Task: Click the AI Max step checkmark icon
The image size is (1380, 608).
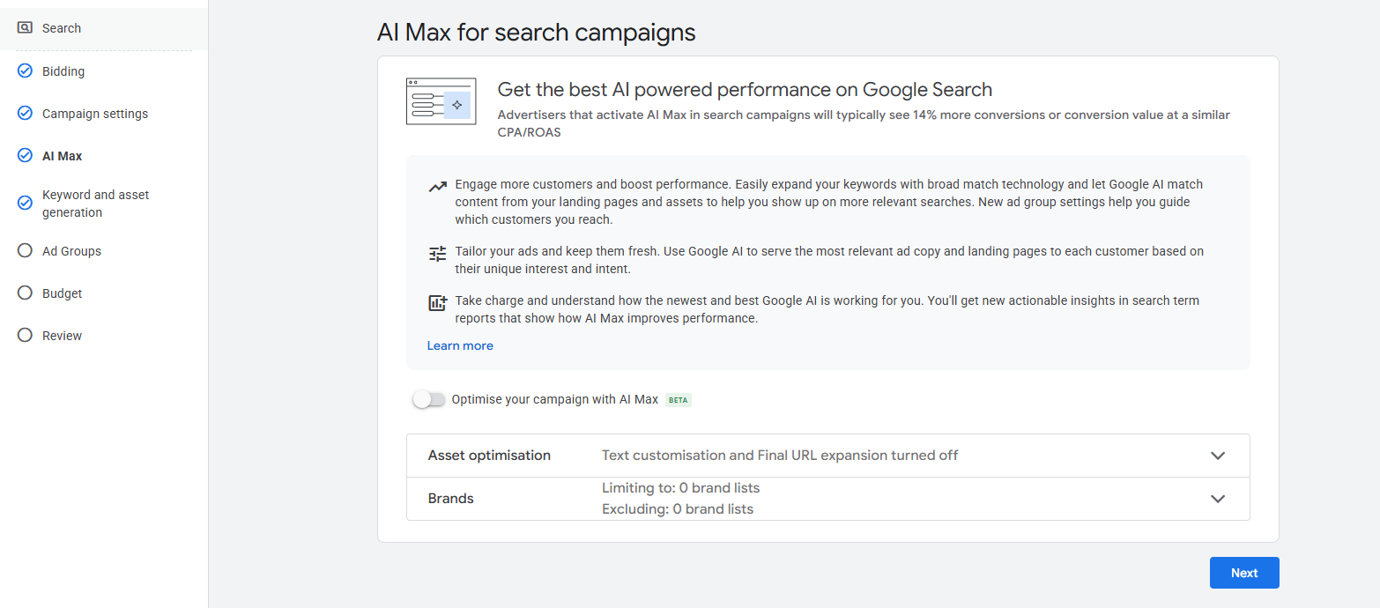Action: [x=25, y=156]
